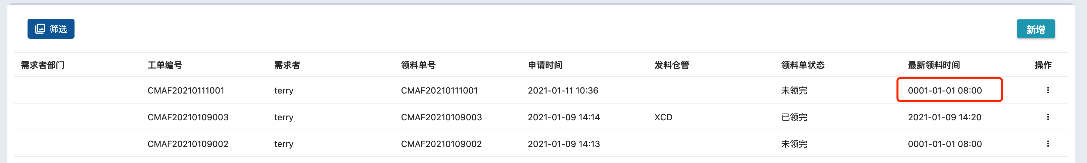The width and height of the screenshot is (1087, 163).
Task: Open actions menu for CMAF20210109003 row
Action: click(x=1047, y=117)
